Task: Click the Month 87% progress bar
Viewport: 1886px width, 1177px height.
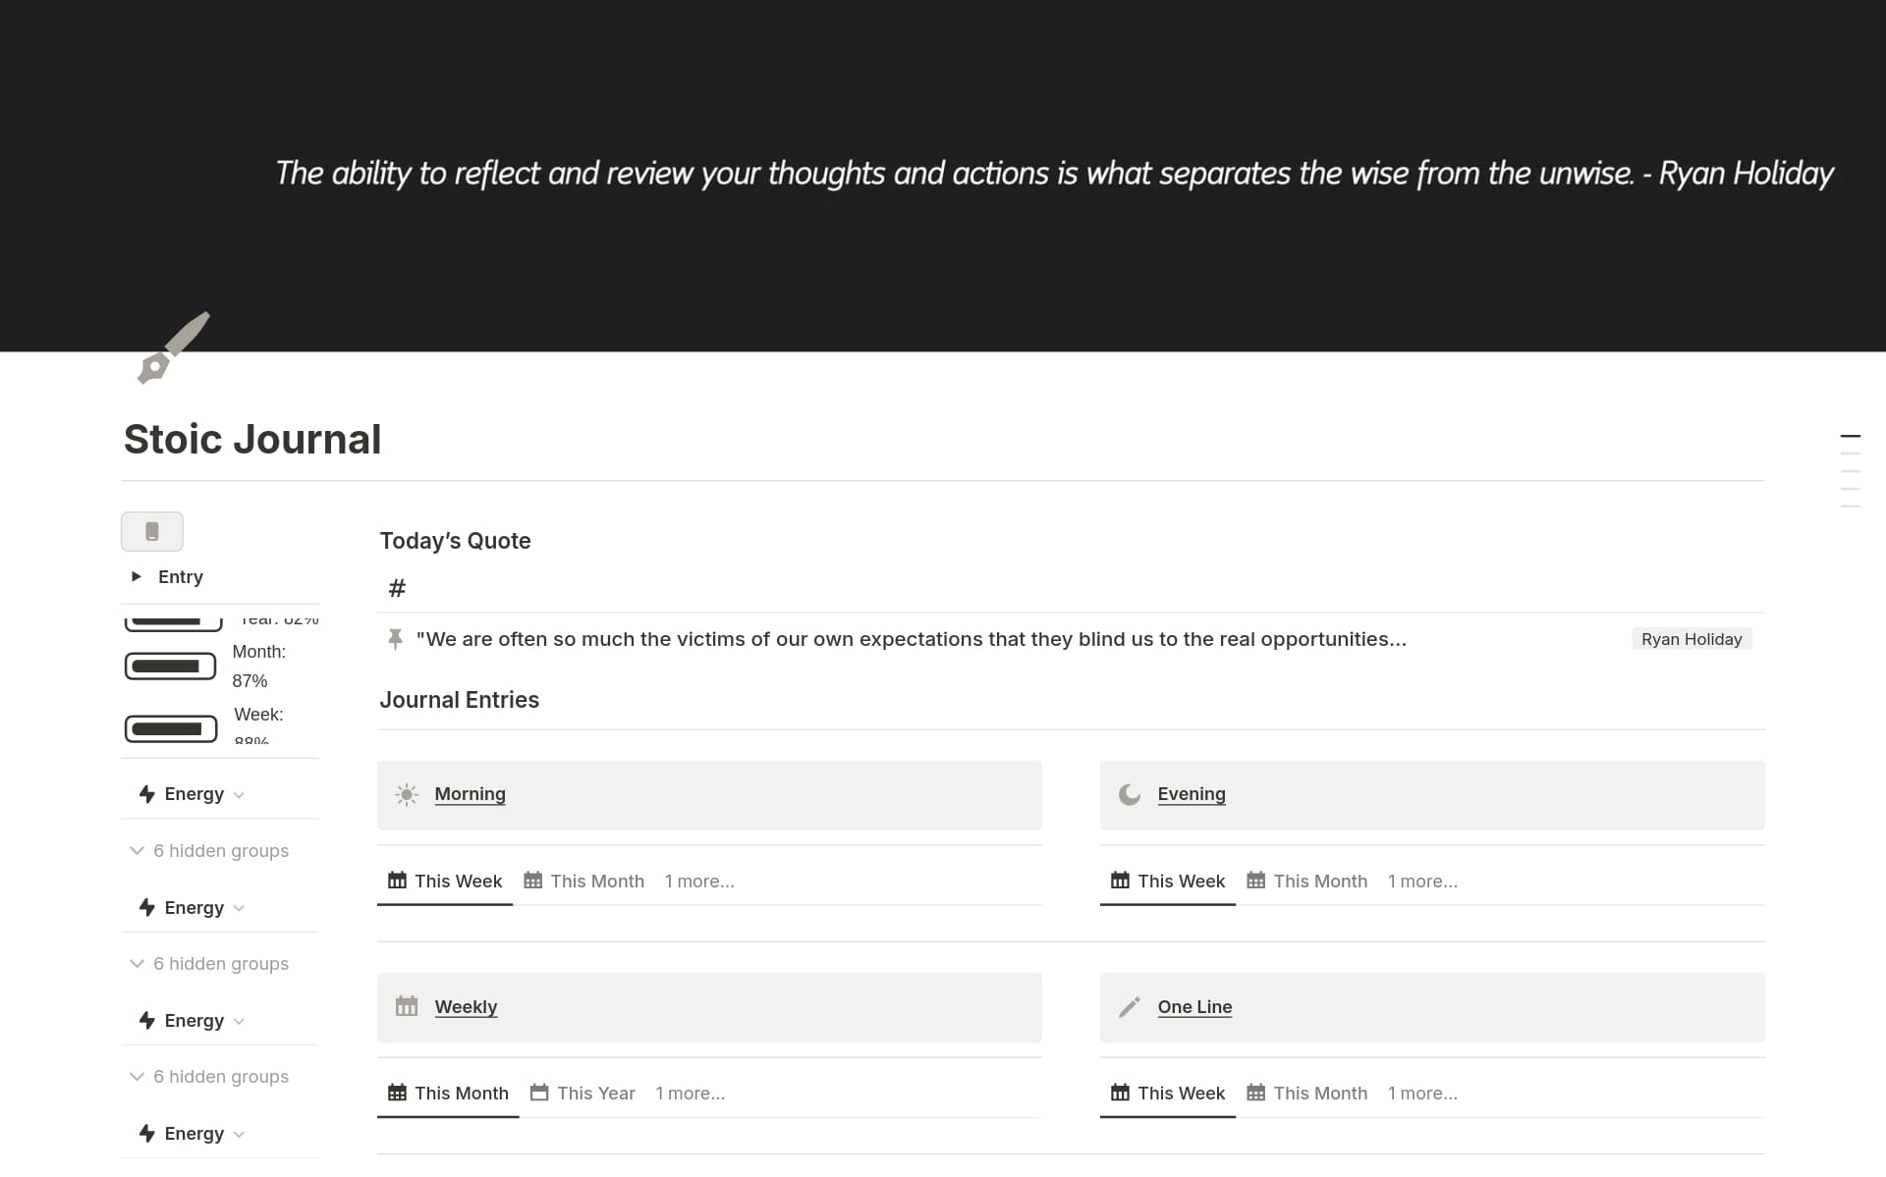Action: point(170,666)
